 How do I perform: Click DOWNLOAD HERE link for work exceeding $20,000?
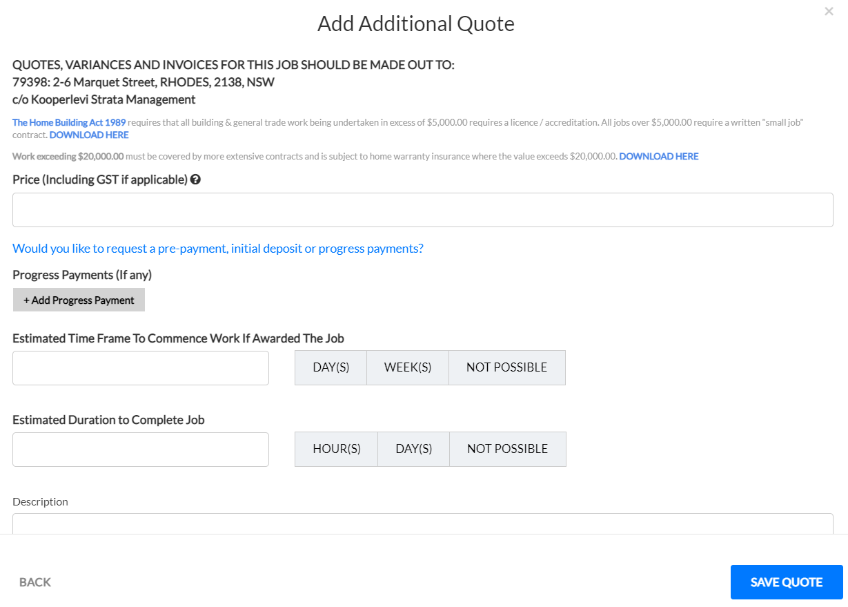(x=659, y=156)
